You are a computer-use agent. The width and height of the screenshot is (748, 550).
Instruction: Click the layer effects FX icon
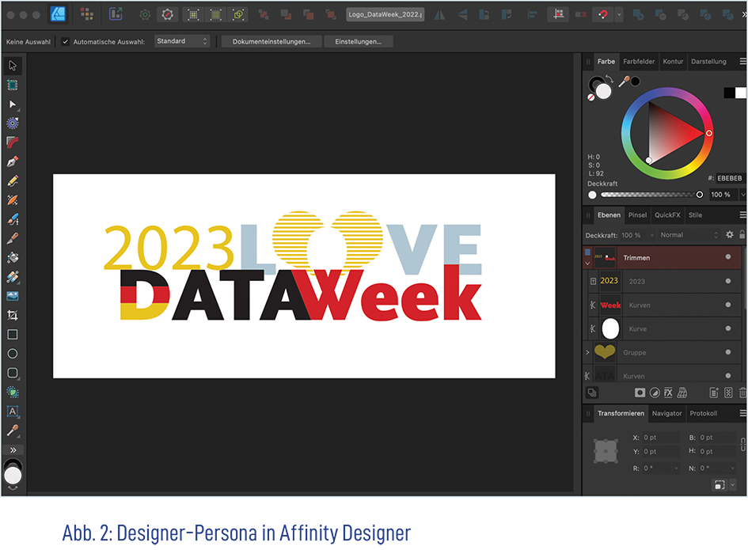[668, 393]
